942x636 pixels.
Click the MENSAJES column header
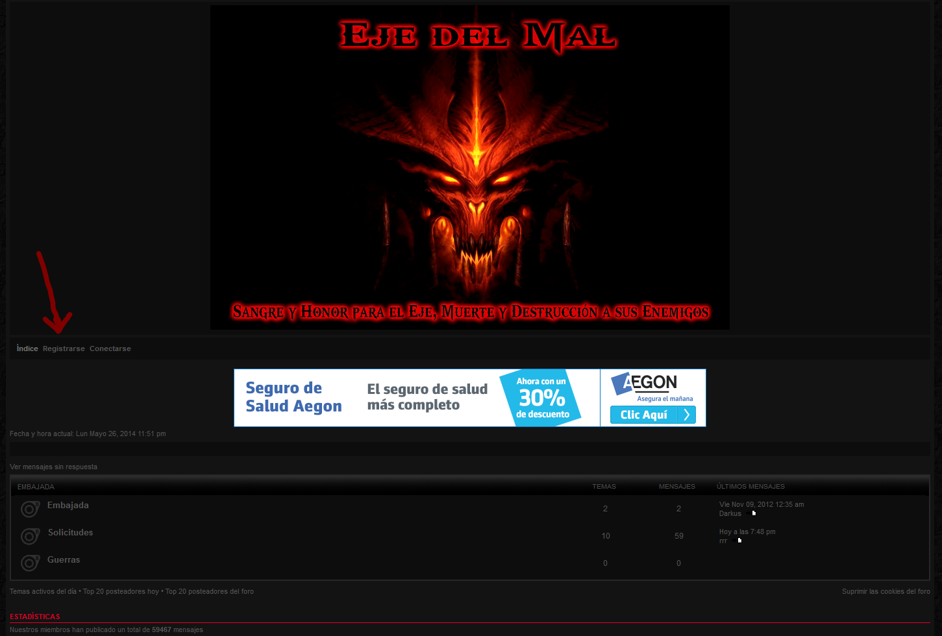click(677, 487)
